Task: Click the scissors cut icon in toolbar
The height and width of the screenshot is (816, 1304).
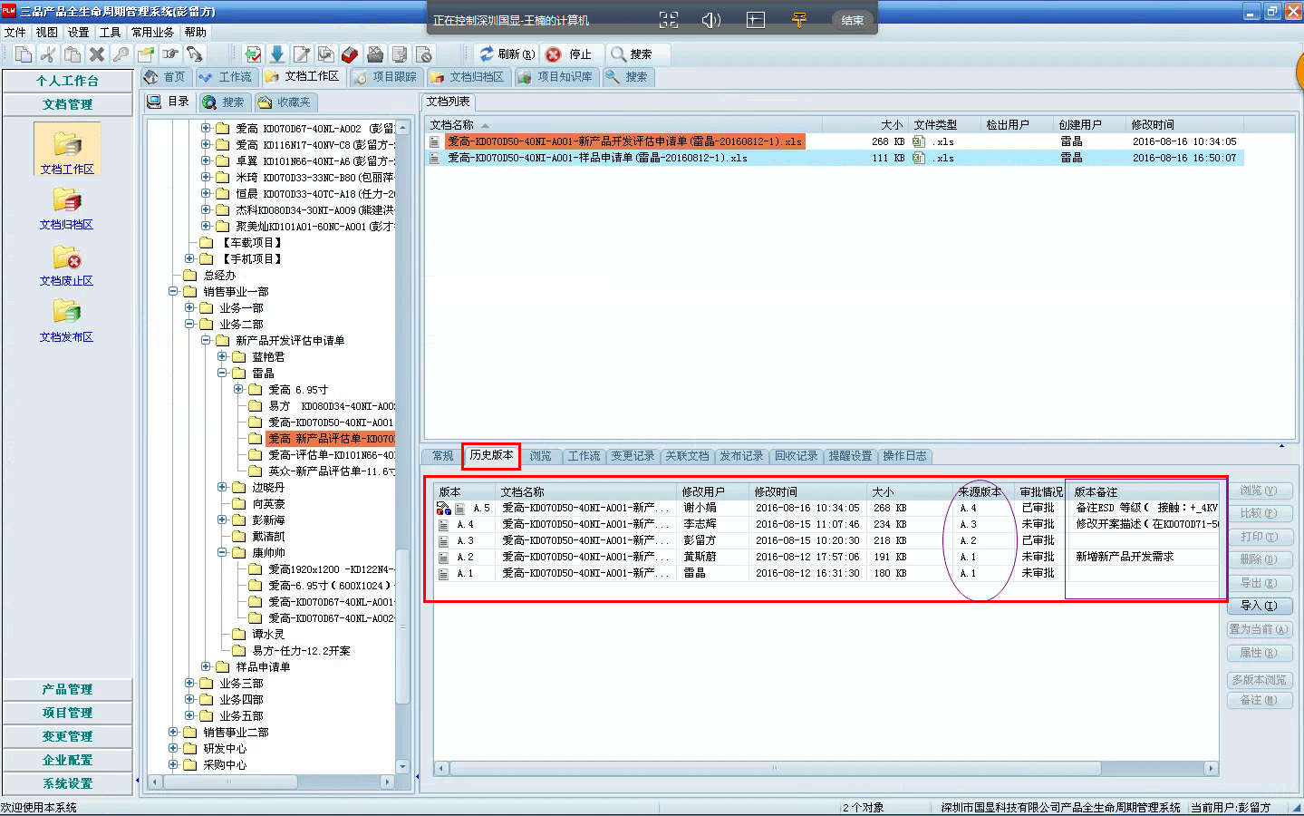Action: [x=48, y=54]
